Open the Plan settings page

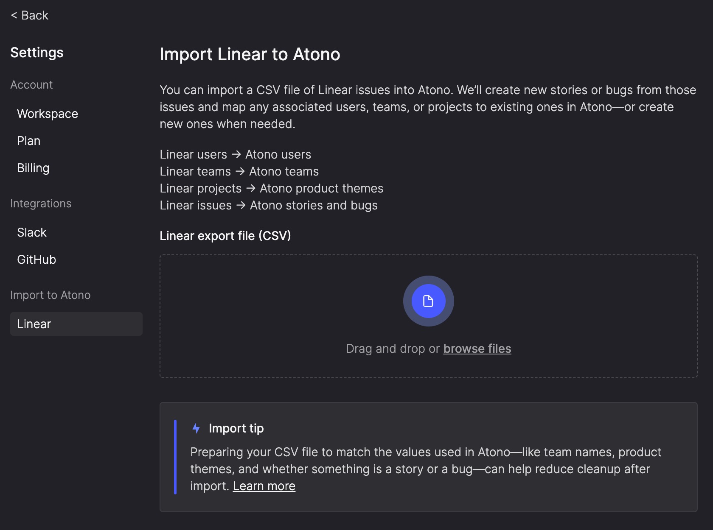29,141
